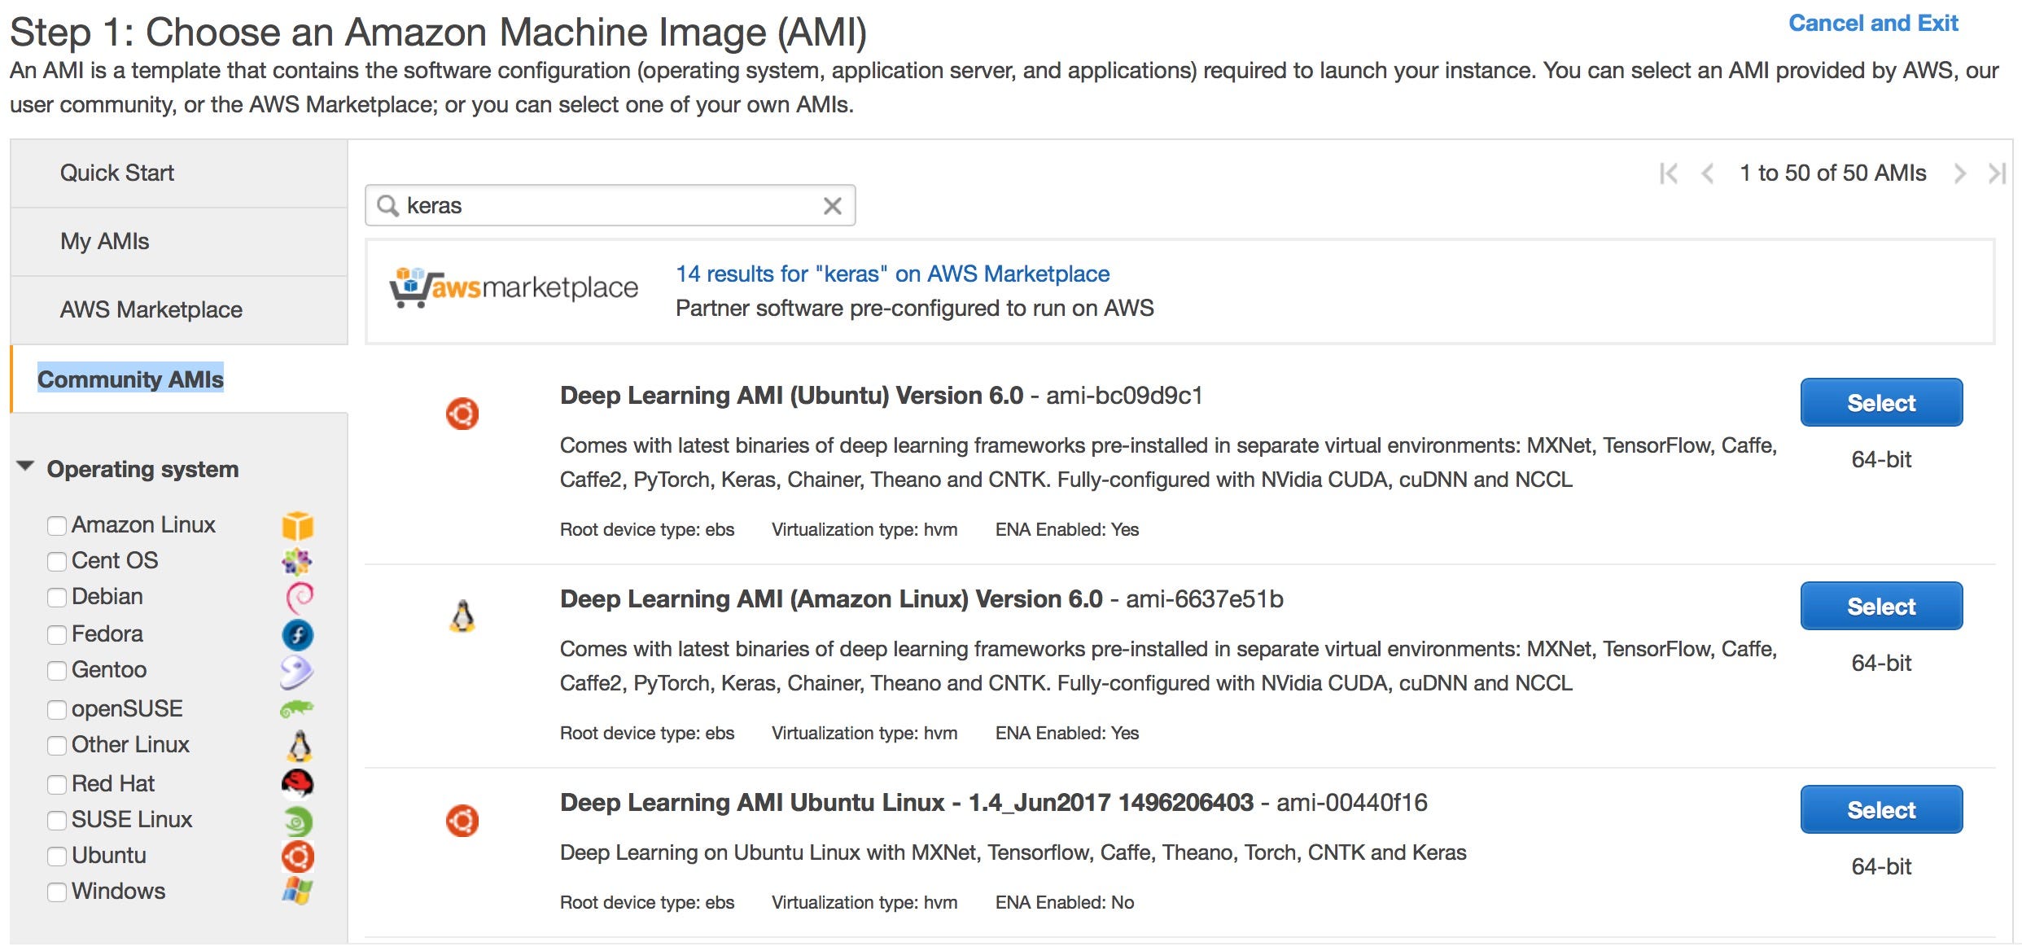Open the AWS Marketplace tab
Screen dimensions: 2022x951
click(151, 309)
